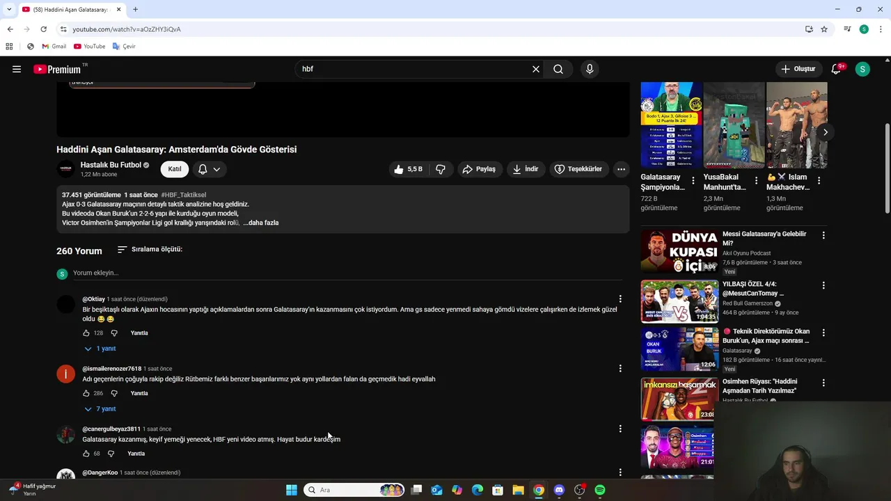Open options for Messi Galatasaray'a Gelebilir Mi video
This screenshot has height=501, width=891.
tap(823, 236)
